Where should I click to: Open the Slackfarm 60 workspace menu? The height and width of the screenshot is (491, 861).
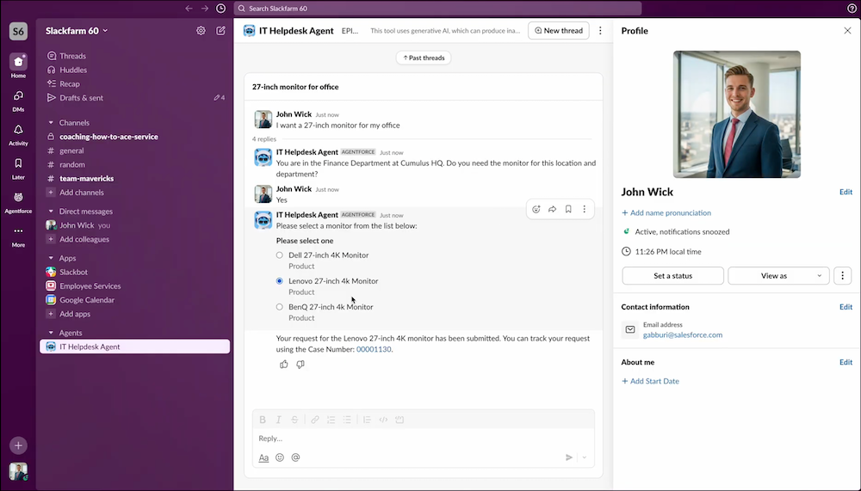coord(77,31)
